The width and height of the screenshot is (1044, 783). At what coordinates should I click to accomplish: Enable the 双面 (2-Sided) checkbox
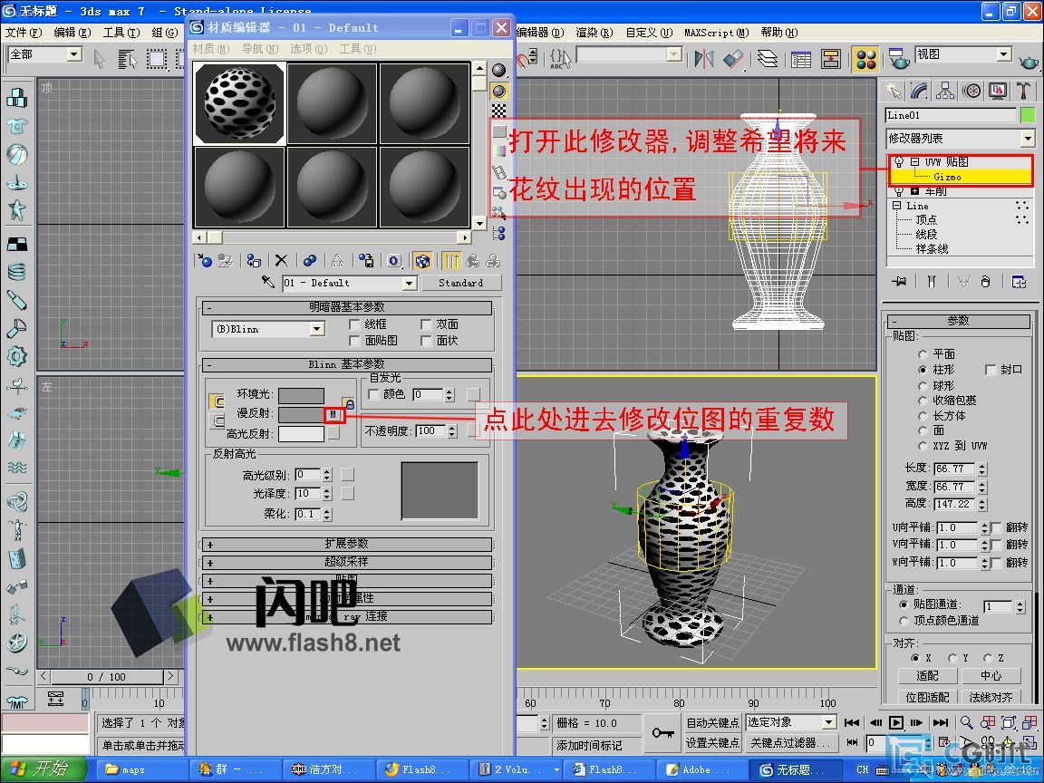426,324
